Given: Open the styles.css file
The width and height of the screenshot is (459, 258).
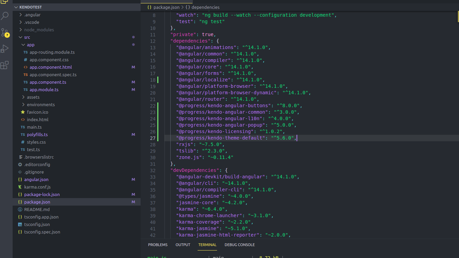Looking at the screenshot, I should 37,142.
